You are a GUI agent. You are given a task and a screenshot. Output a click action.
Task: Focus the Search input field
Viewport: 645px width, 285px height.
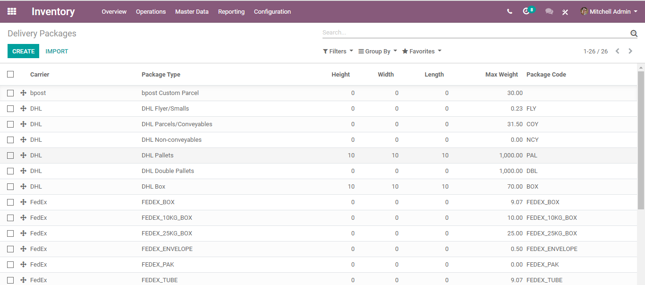click(x=475, y=33)
